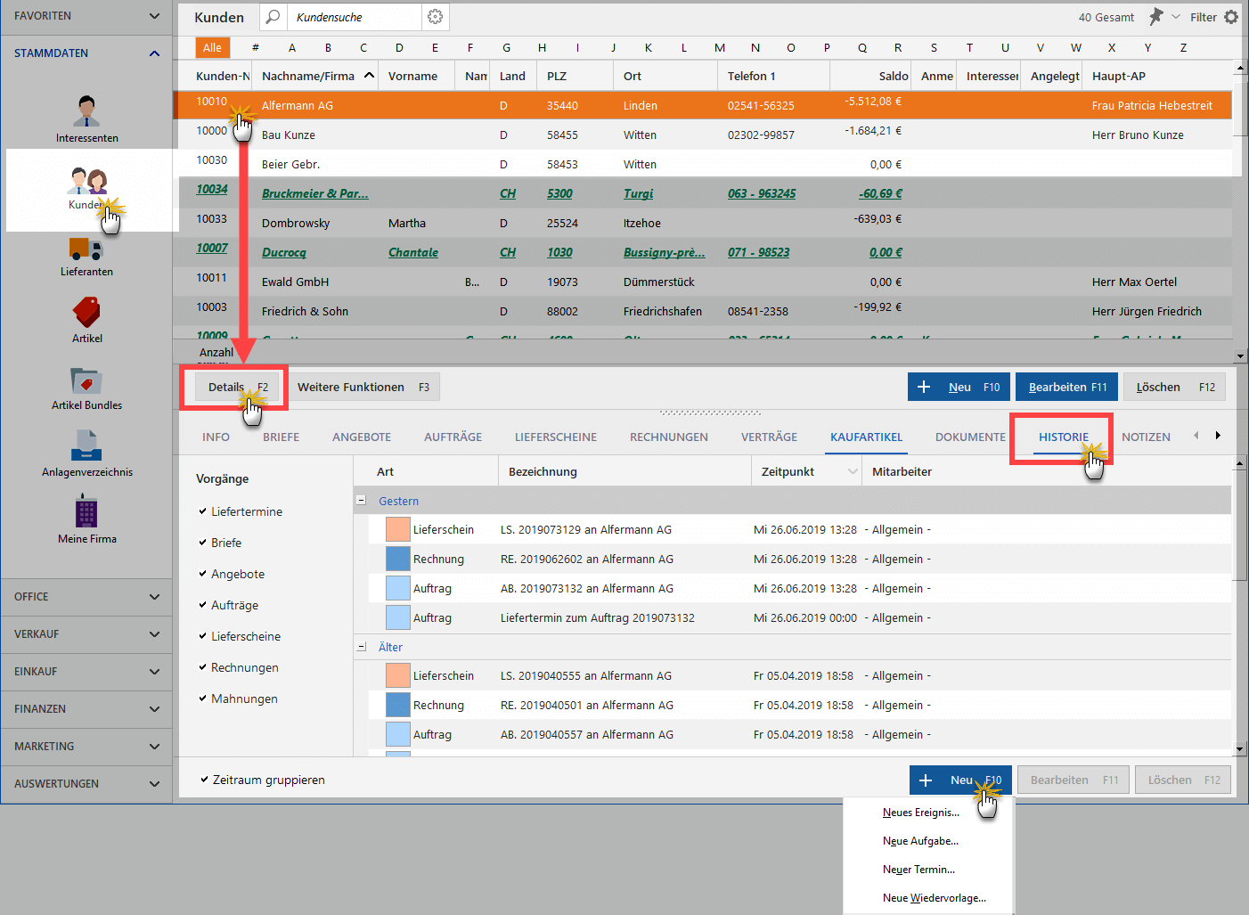
Task: Expand the VERKAUF section
Action: [154, 634]
